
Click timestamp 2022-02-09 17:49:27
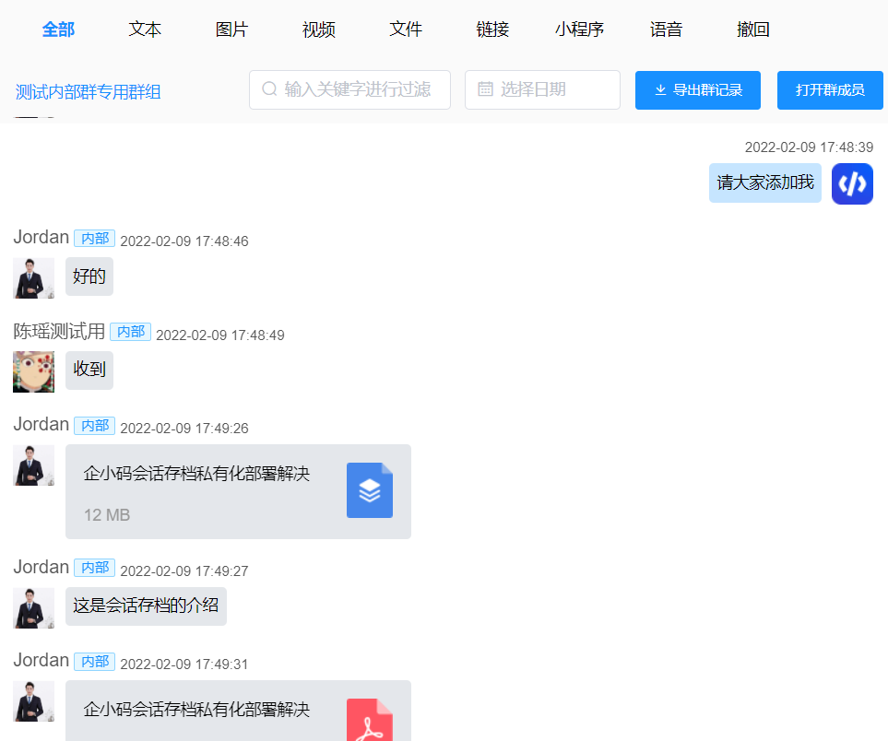pos(184,570)
